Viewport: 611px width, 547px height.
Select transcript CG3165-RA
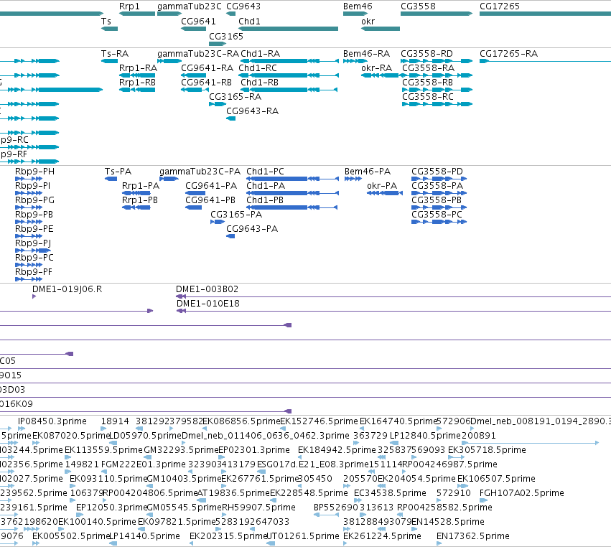pyautogui.click(x=218, y=104)
